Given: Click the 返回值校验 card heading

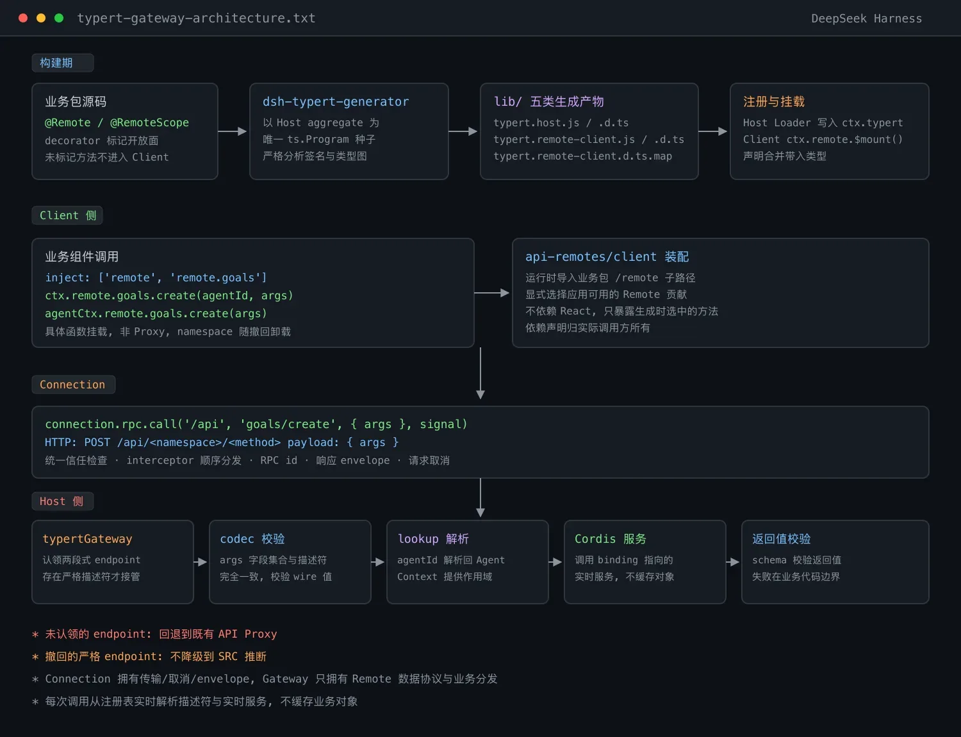Looking at the screenshot, I should [782, 539].
